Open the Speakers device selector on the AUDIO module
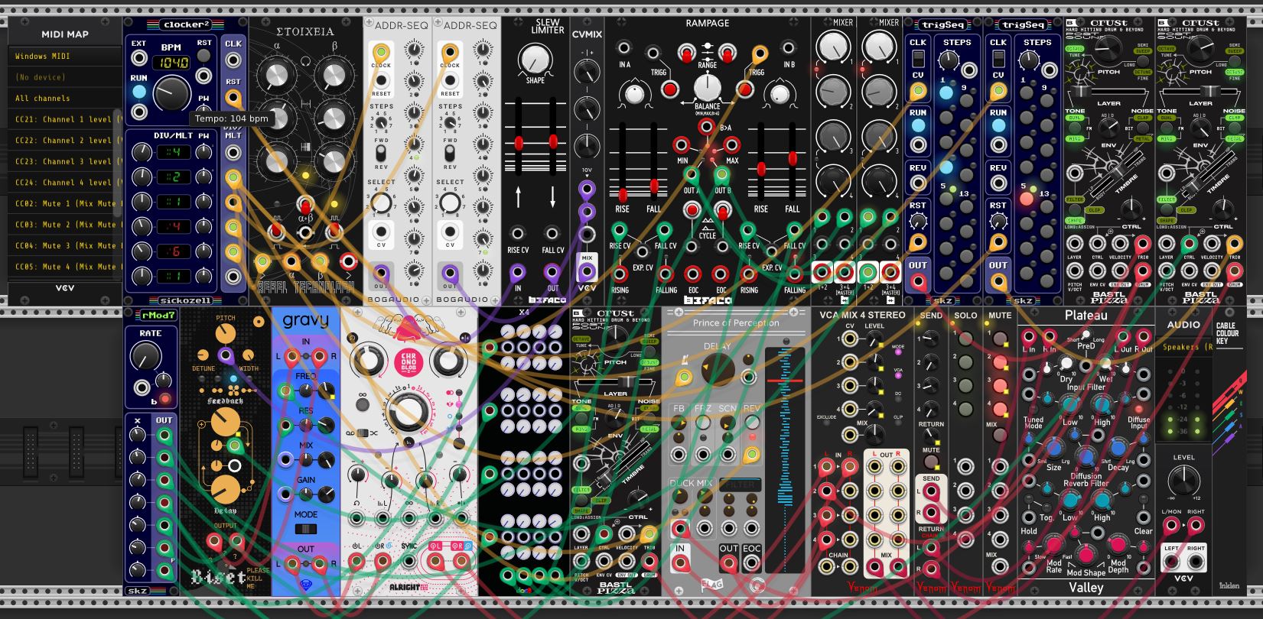 pyautogui.click(x=1183, y=347)
